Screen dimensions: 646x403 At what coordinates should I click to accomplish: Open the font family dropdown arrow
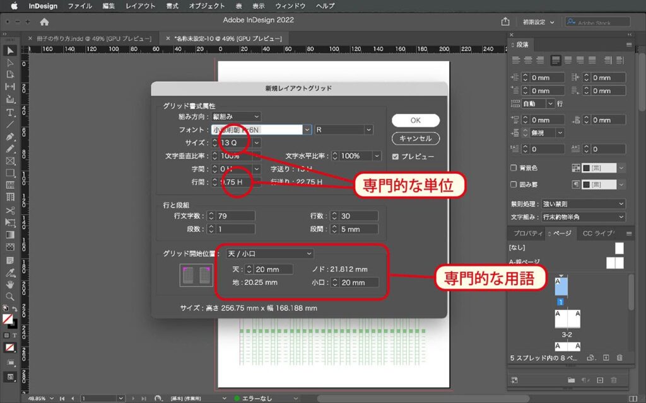click(307, 130)
